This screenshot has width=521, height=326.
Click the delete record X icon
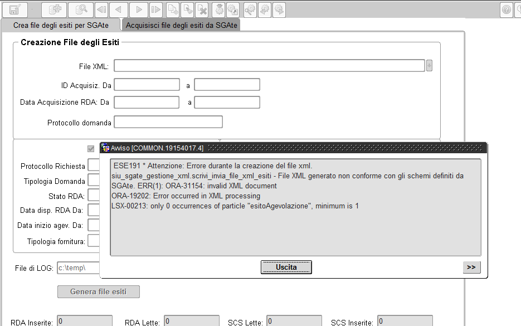[x=202, y=9]
